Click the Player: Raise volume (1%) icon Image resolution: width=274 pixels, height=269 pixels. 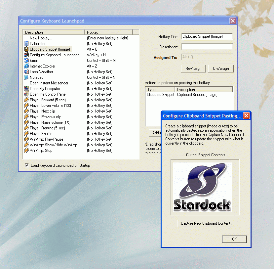click(26, 122)
